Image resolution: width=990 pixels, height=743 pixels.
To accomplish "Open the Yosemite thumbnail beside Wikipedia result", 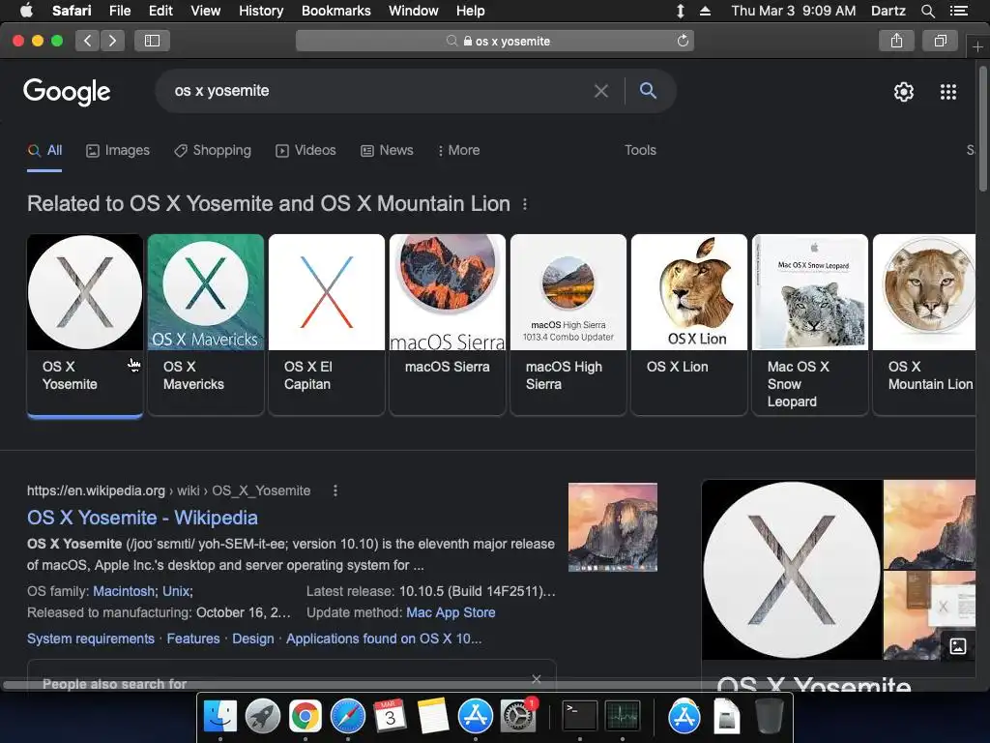I will (612, 527).
